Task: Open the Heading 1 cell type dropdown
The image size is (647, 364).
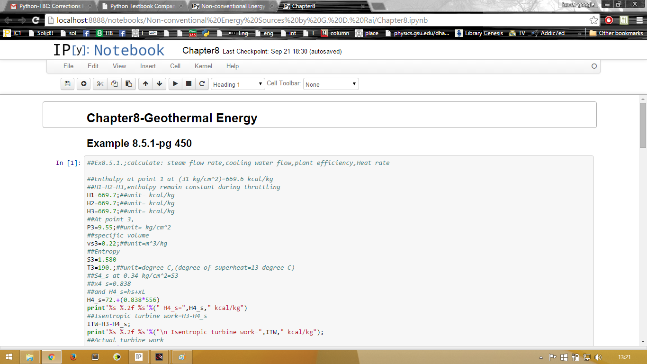Action: (x=238, y=84)
